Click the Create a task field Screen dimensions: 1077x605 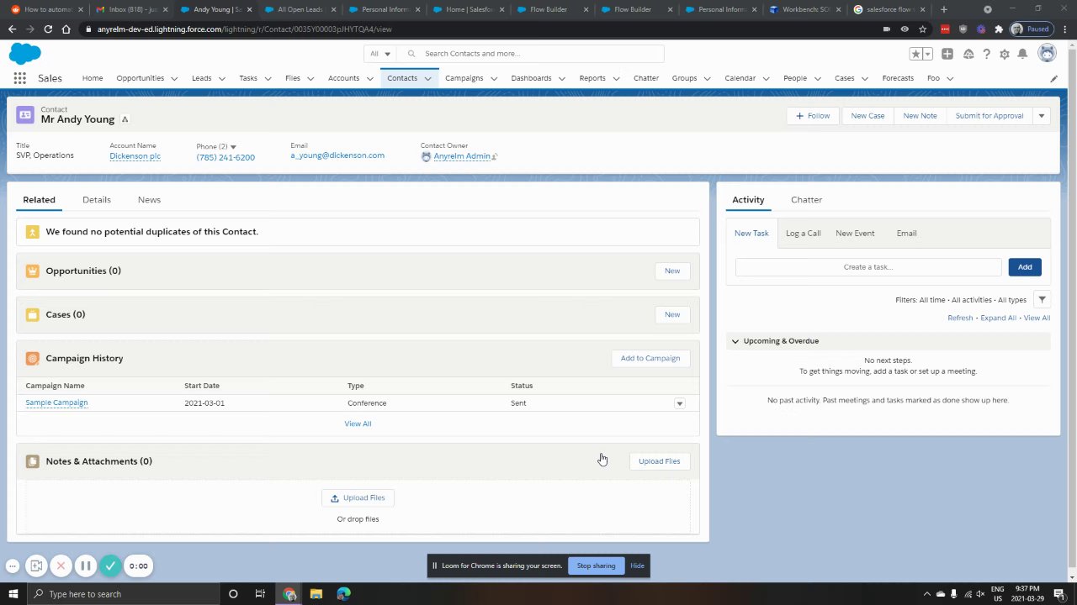(868, 267)
